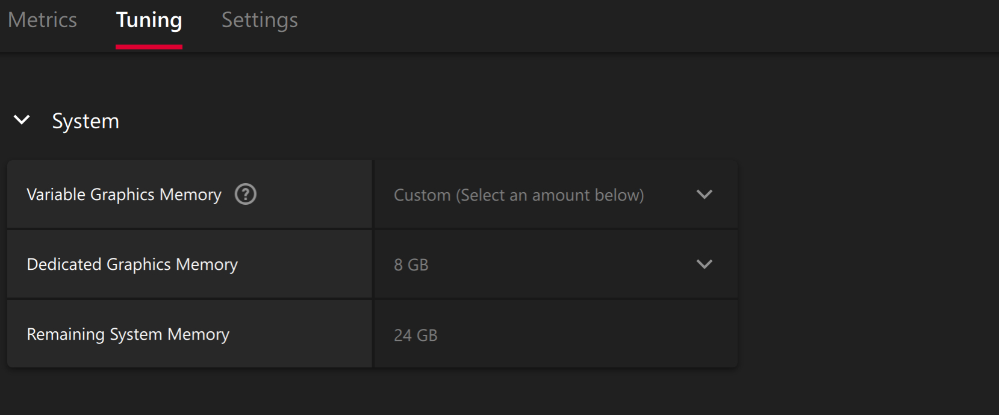Click the System section heading
The height and width of the screenshot is (415, 999).
click(86, 121)
